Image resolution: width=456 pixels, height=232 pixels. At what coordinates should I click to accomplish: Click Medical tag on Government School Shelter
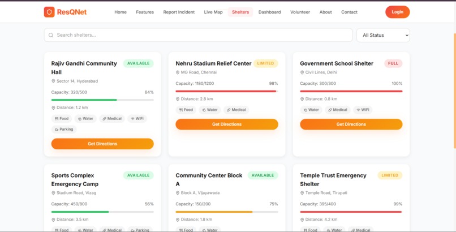pyautogui.click(x=338, y=110)
